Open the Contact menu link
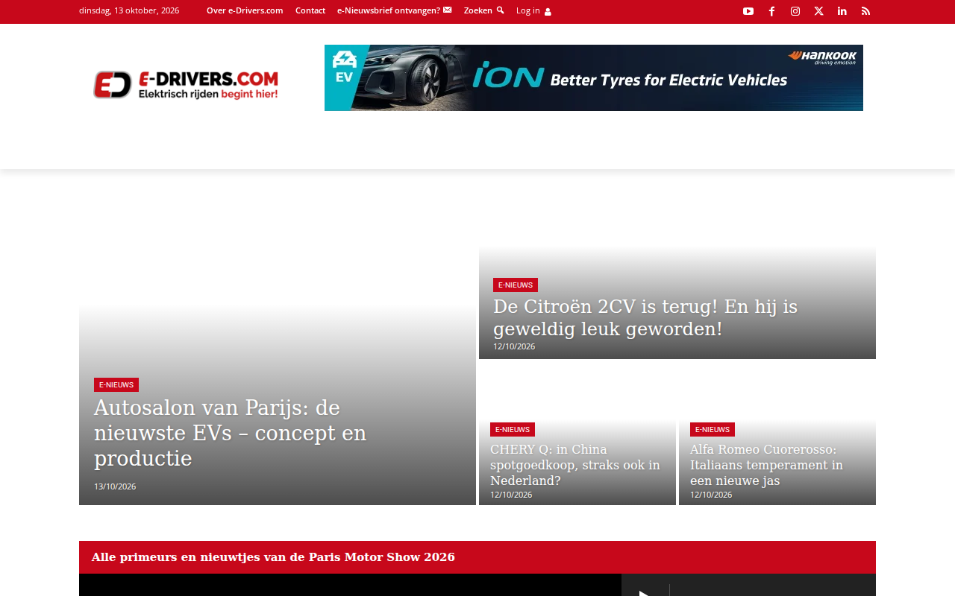Screen dimensions: 955x596 click(310, 10)
